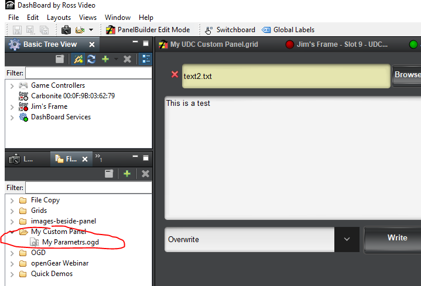Close the File Navigator tab

pyautogui.click(x=85, y=159)
